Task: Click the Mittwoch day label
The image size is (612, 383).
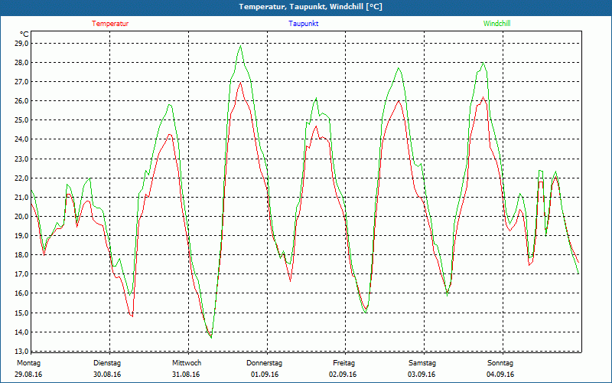Action: click(x=187, y=363)
